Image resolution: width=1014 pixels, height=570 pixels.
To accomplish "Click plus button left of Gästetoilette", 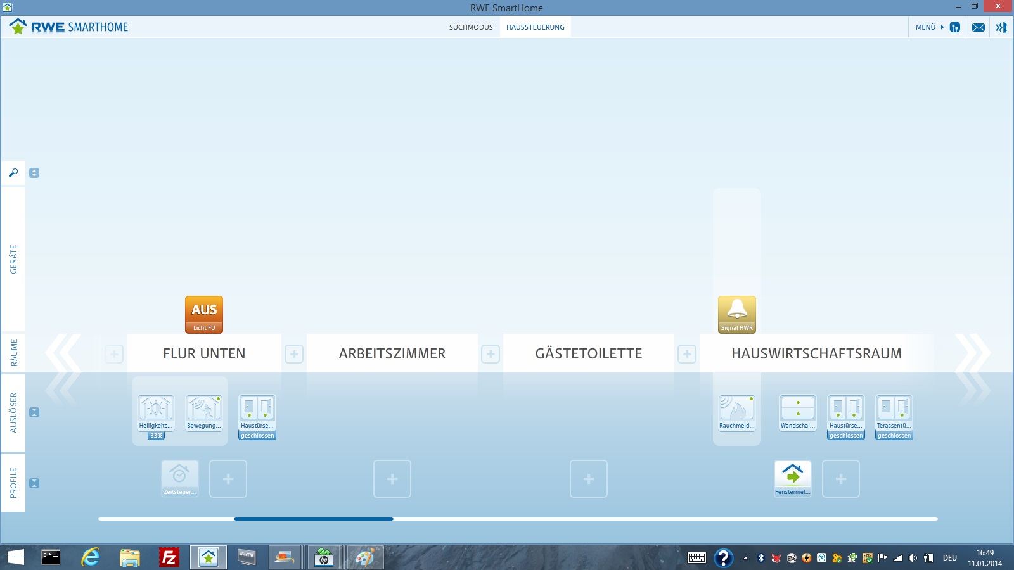I will [x=491, y=354].
